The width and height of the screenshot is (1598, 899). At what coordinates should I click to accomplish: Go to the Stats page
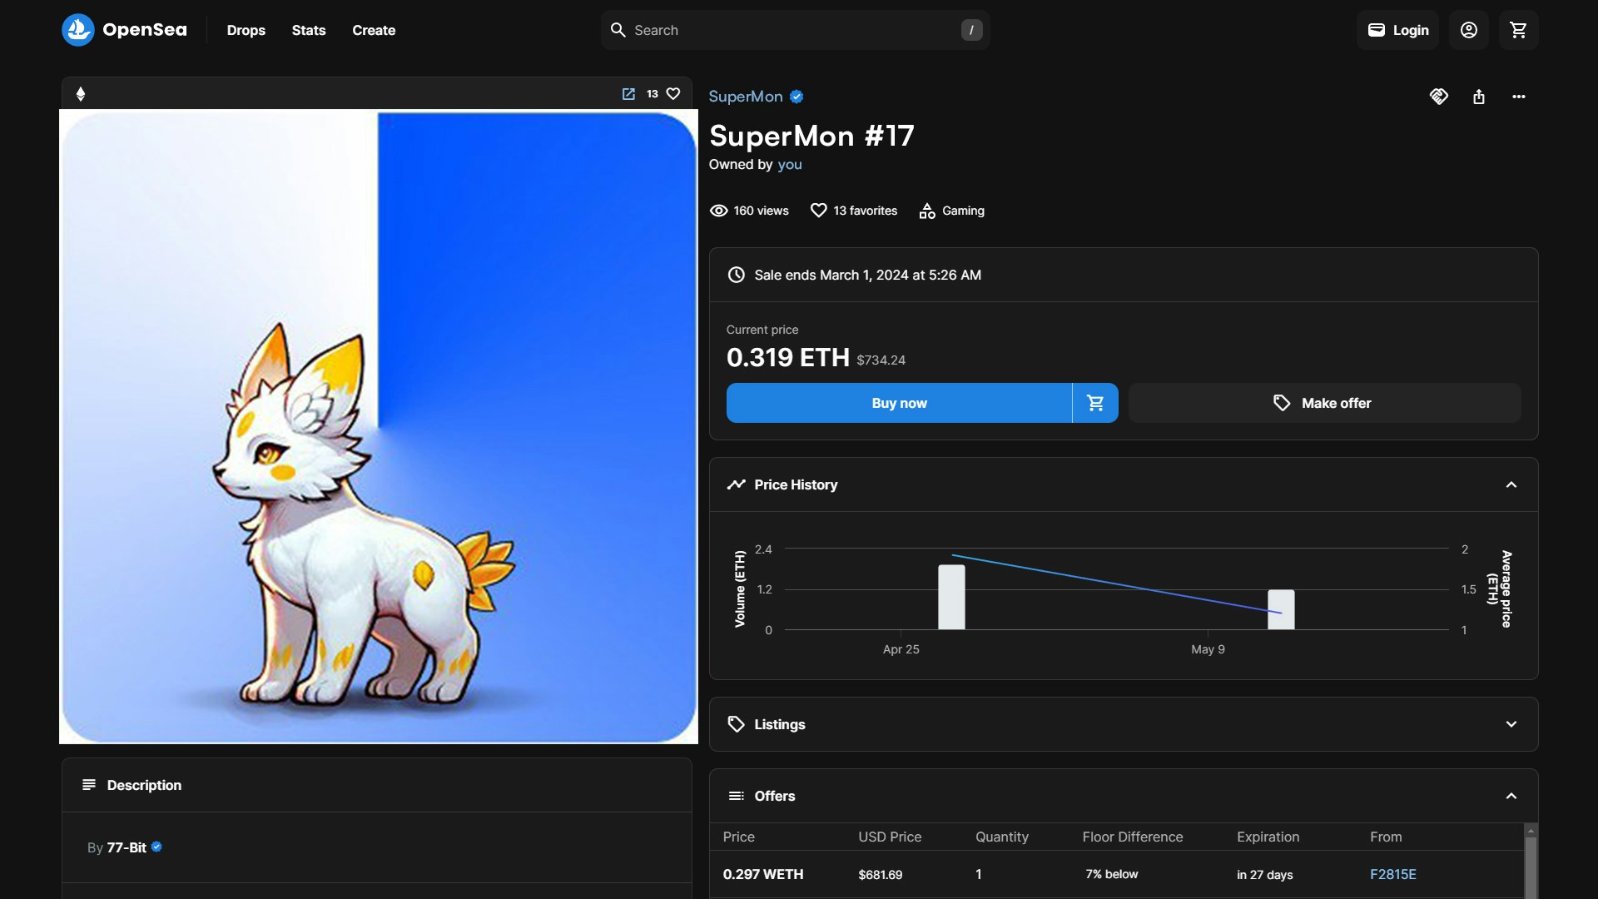(308, 30)
